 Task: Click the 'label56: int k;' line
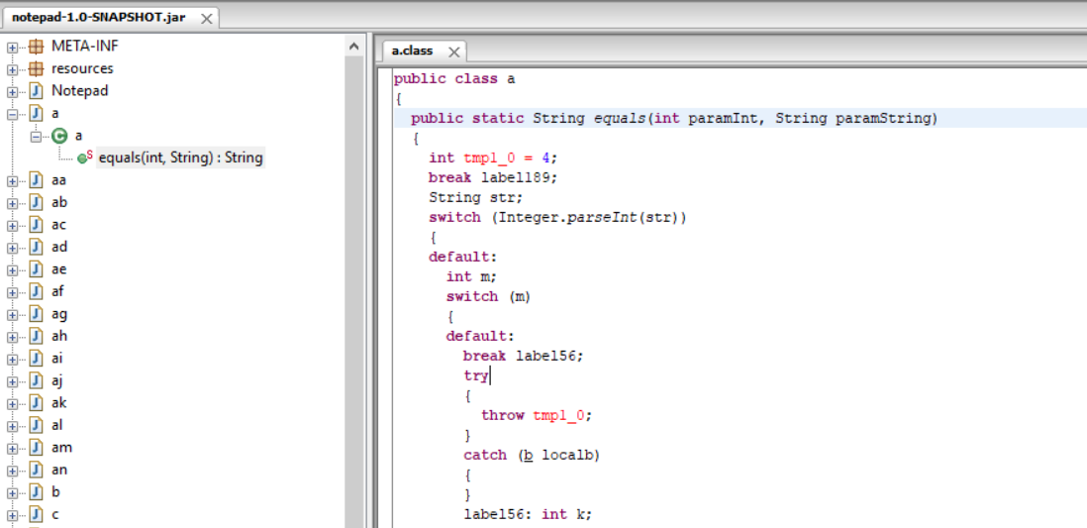(x=528, y=514)
